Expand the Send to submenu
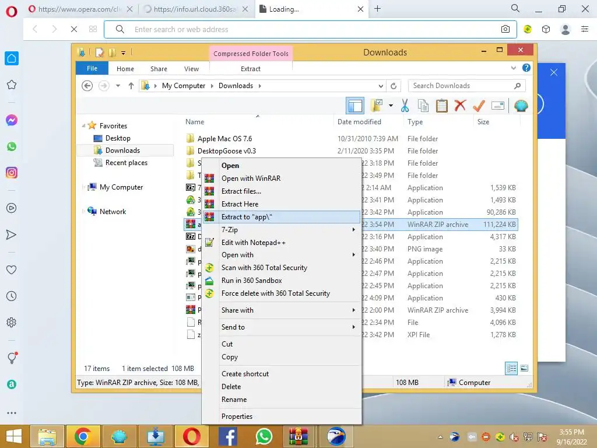Screen dimensions: 597x448 pyautogui.click(x=354, y=327)
